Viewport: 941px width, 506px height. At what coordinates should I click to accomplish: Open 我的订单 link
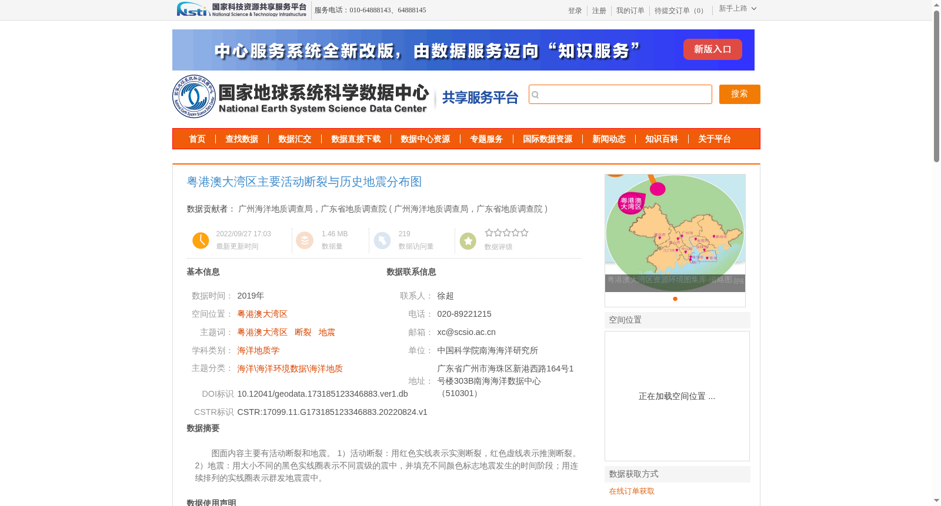pos(630,11)
